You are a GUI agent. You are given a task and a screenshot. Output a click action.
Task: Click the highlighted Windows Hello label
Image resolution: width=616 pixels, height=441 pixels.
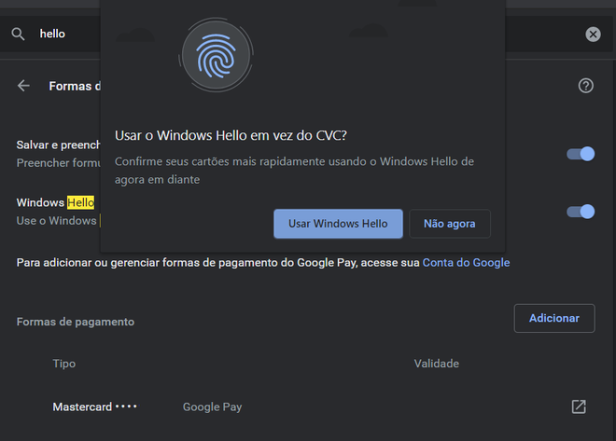55,202
